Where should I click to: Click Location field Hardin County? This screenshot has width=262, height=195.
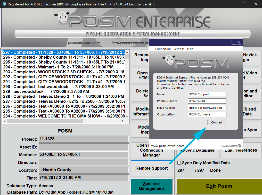tap(84, 170)
